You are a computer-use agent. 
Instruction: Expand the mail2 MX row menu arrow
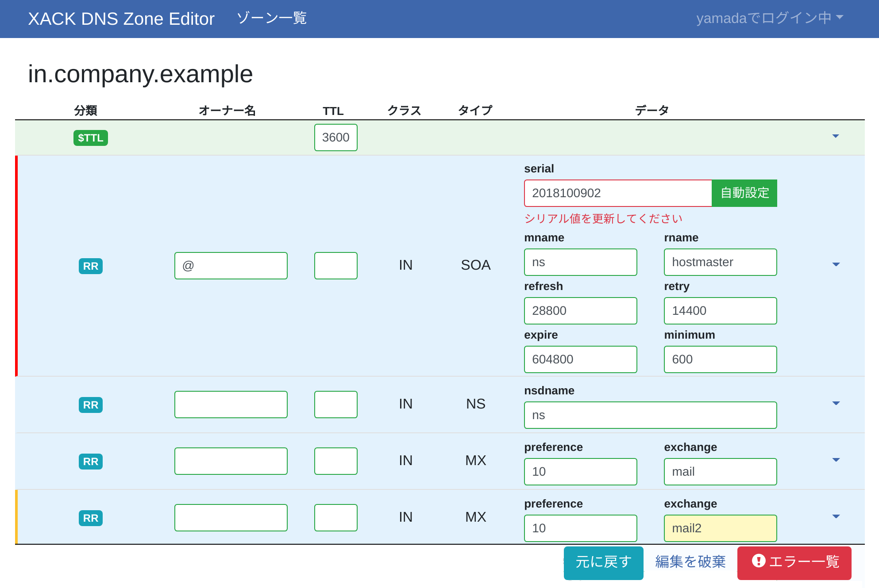click(x=836, y=516)
